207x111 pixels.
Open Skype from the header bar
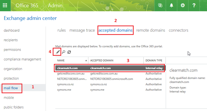[160, 5]
